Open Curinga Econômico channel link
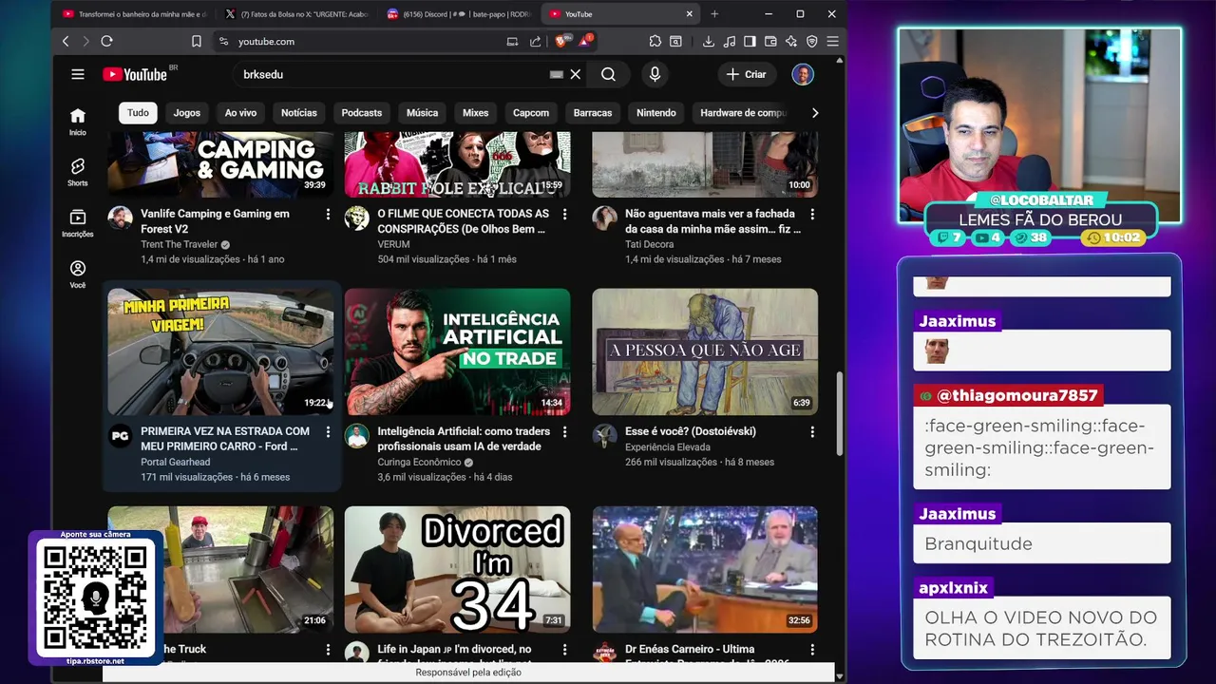The height and width of the screenshot is (684, 1216). click(x=419, y=463)
